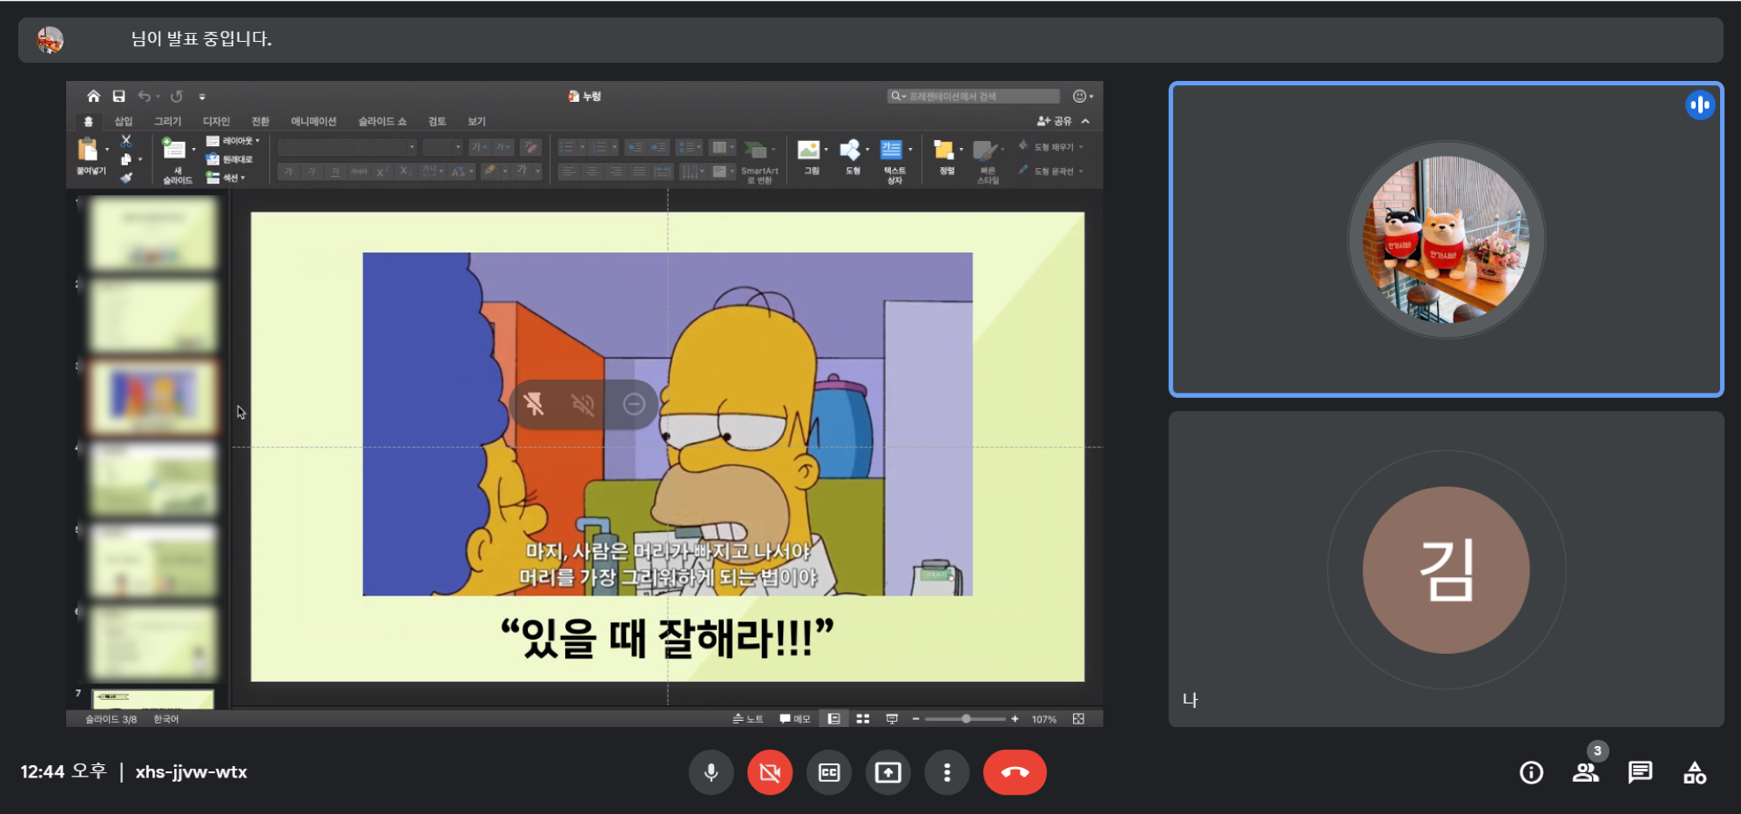Open the 도형 윤곽선 dropdown
This screenshot has width=1741, height=814.
click(x=1050, y=172)
